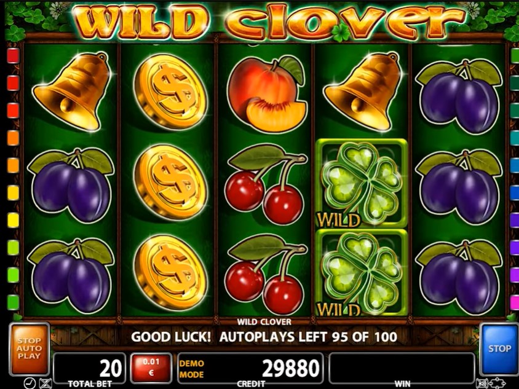Click the empty Win display box
Image resolution: width=519 pixels, height=389 pixels.
click(x=402, y=367)
